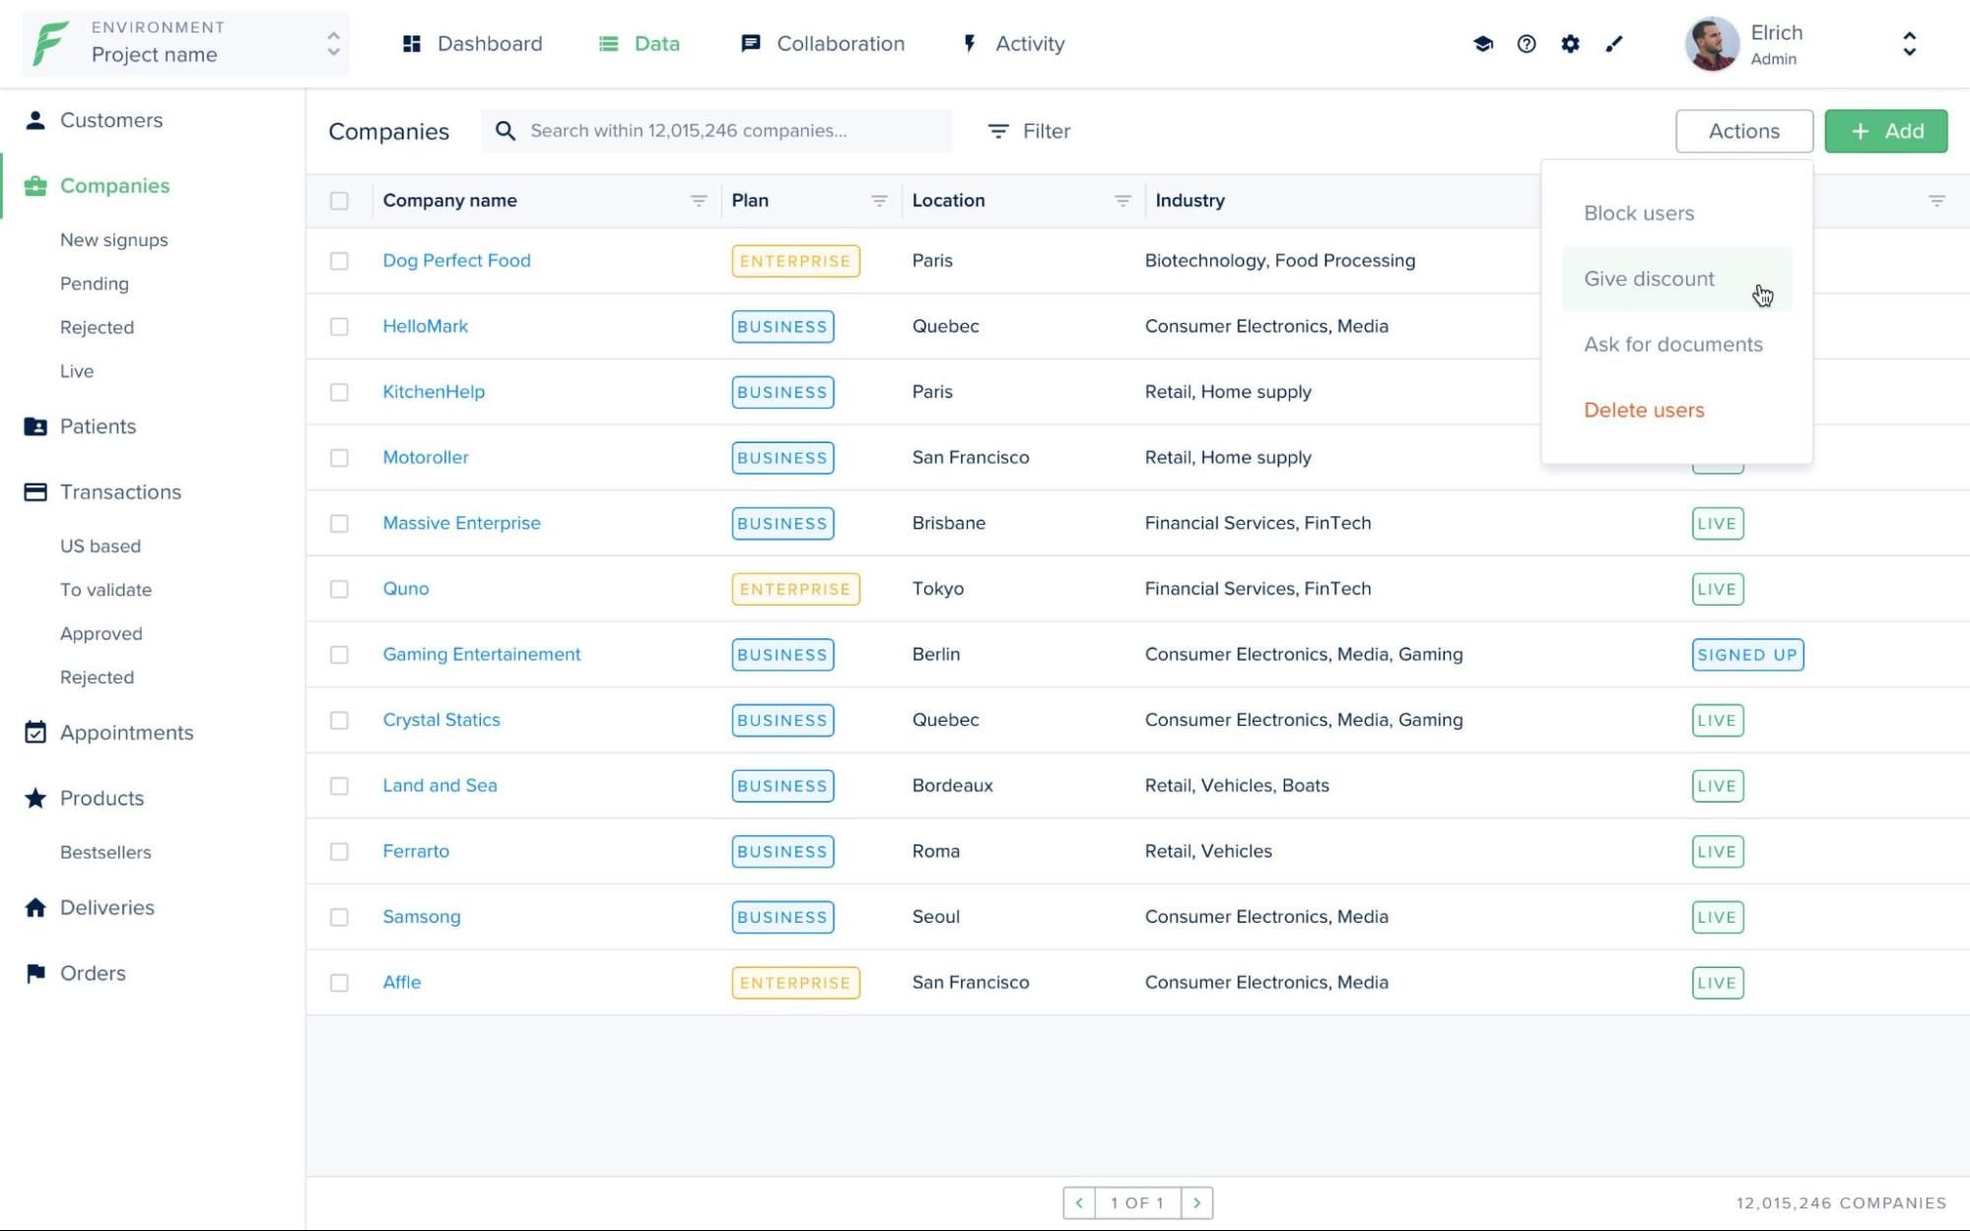This screenshot has height=1231, width=1970.
Task: Click the settings gear icon
Action: tap(1570, 42)
